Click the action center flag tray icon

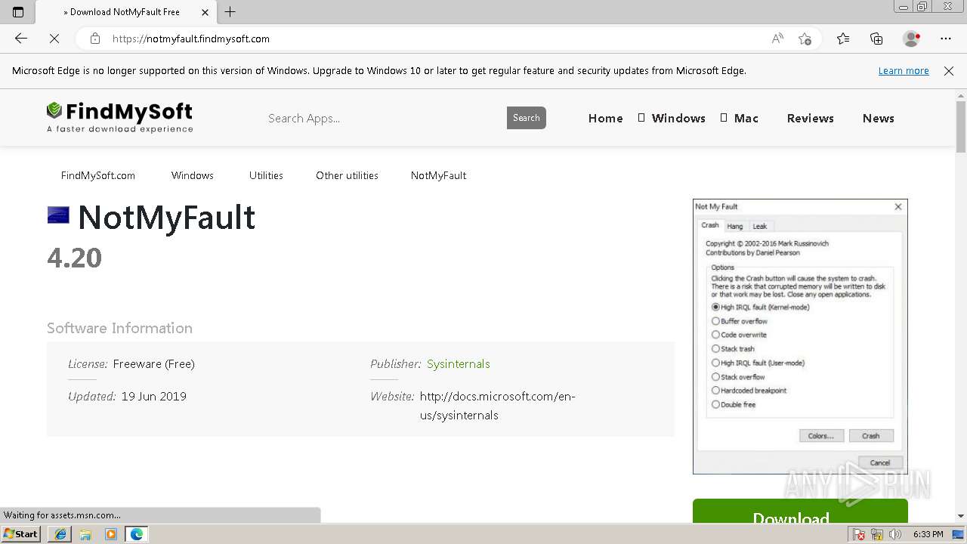pyautogui.click(x=859, y=534)
